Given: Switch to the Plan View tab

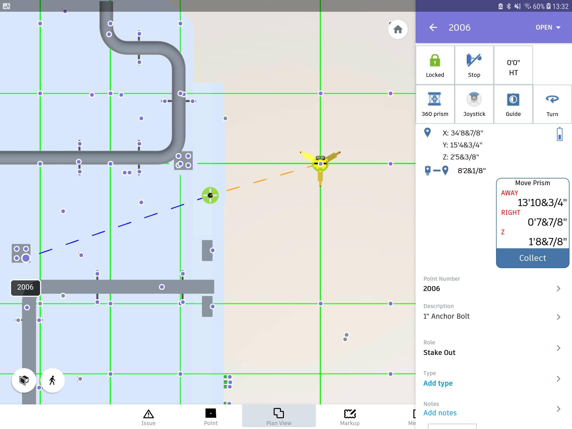Looking at the screenshot, I should click(279, 416).
